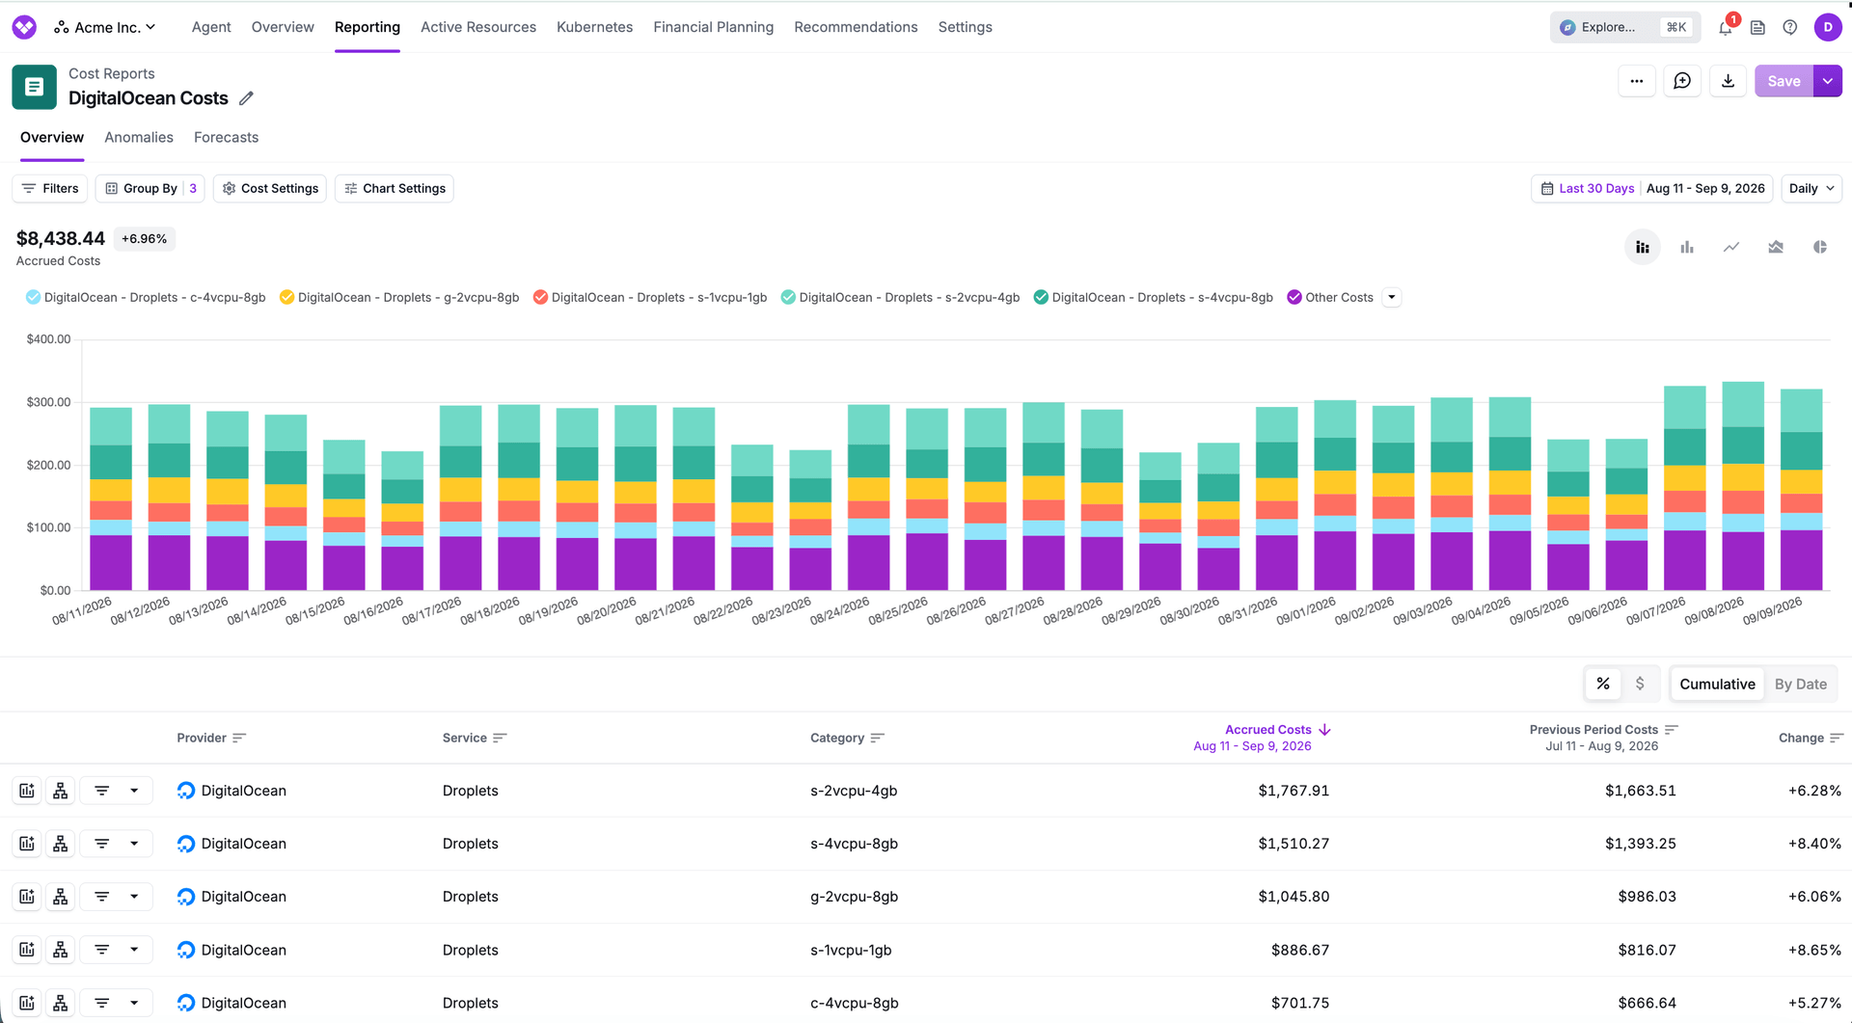Toggle c-4vcpu-8gb legend series
1852x1023 pixels.
[145, 297]
